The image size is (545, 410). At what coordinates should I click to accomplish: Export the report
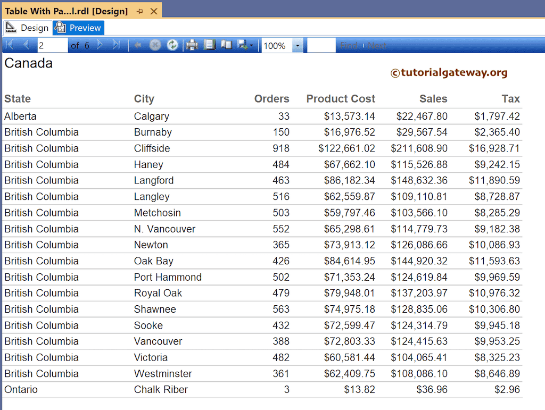click(242, 45)
